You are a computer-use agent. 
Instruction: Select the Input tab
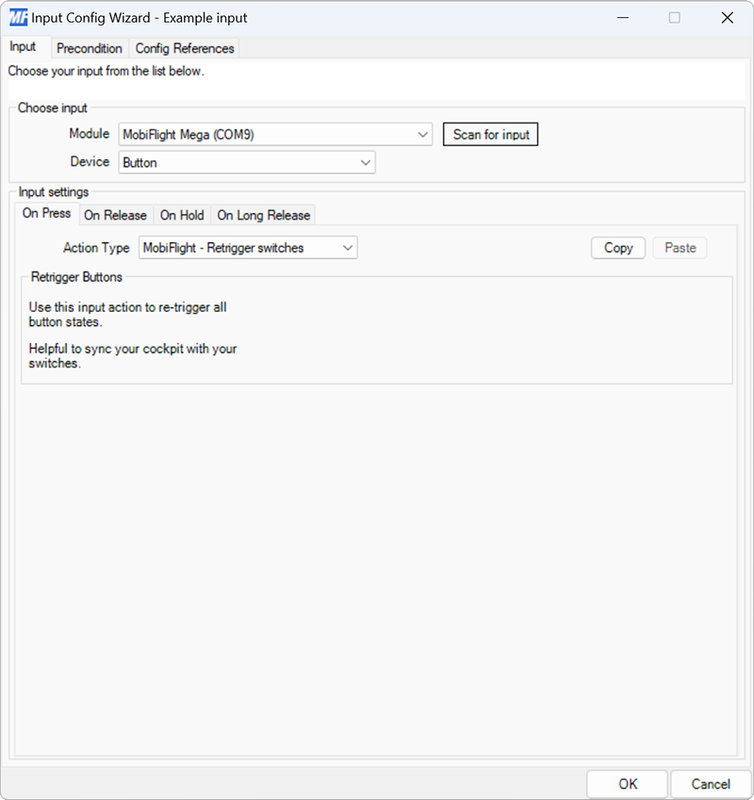pos(24,46)
